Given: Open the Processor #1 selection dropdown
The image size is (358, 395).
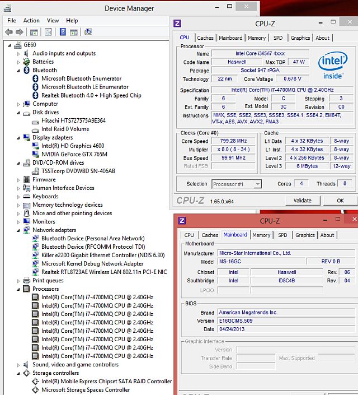Looking at the screenshot, I should point(257,184).
